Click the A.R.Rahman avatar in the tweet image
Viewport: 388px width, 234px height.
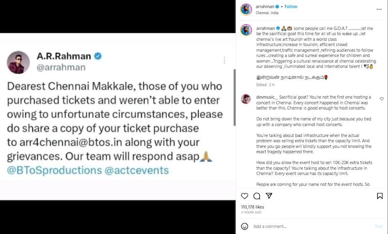click(x=19, y=63)
